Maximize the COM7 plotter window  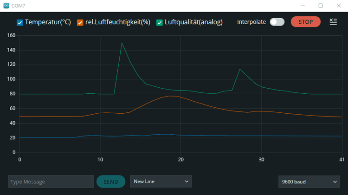(x=320, y=6)
